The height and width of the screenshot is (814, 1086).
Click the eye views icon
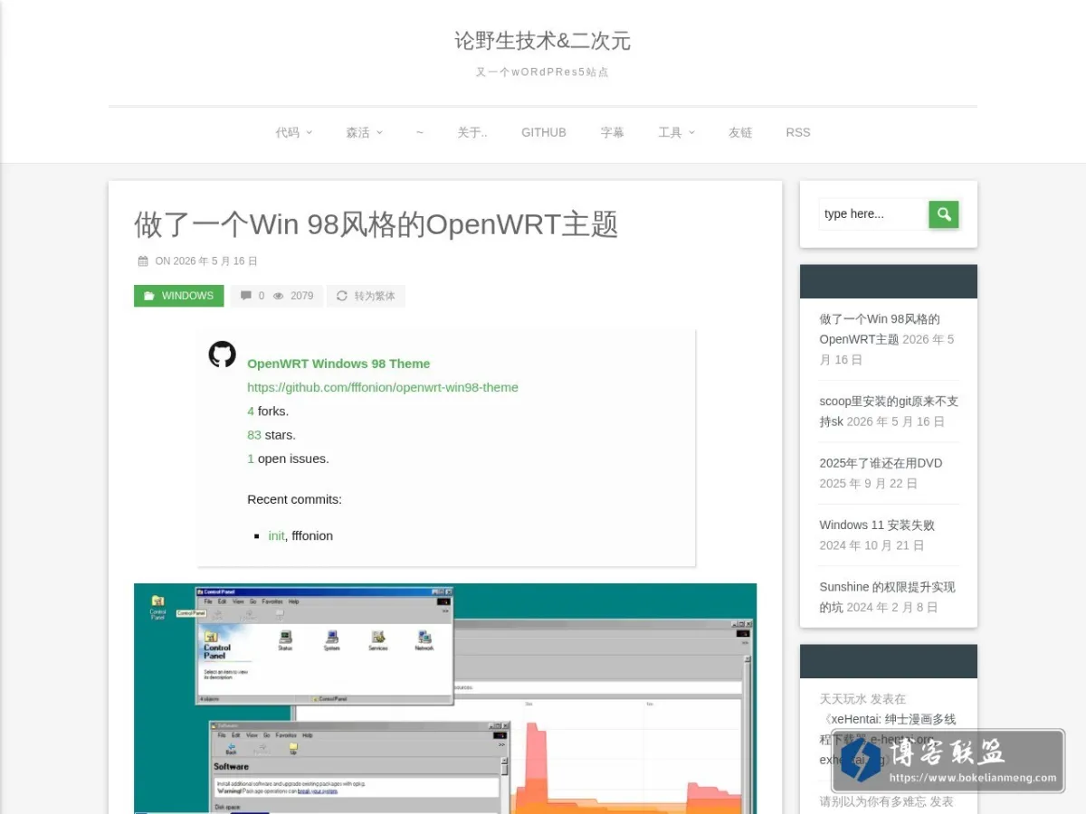point(279,296)
